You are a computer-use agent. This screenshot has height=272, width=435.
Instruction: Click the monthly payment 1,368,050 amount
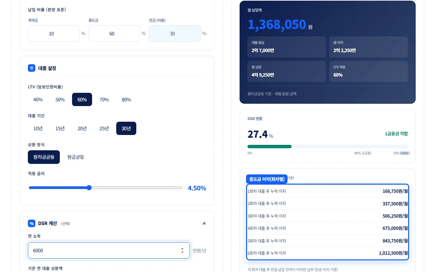point(277,25)
